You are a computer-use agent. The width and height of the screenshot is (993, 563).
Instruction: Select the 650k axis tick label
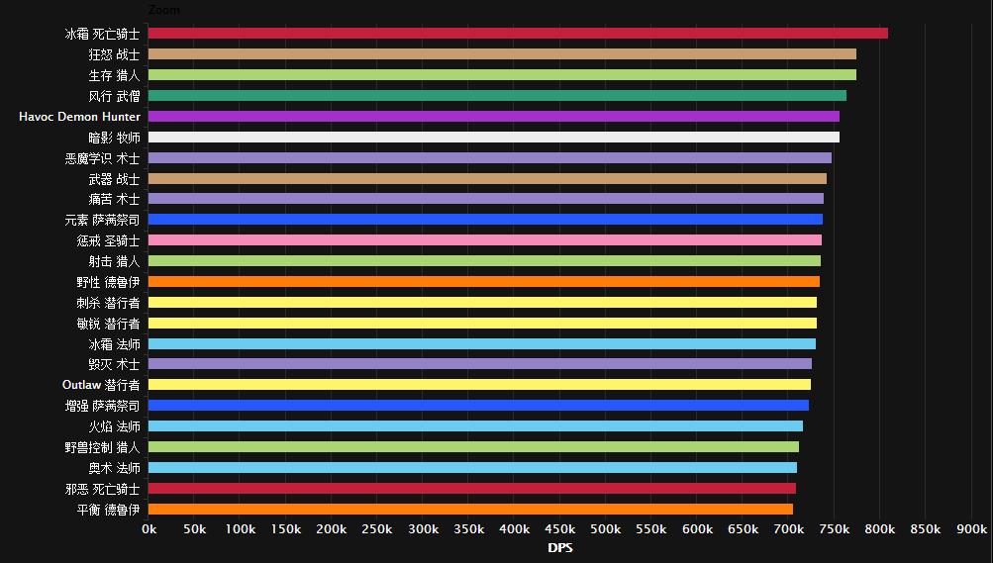click(743, 529)
